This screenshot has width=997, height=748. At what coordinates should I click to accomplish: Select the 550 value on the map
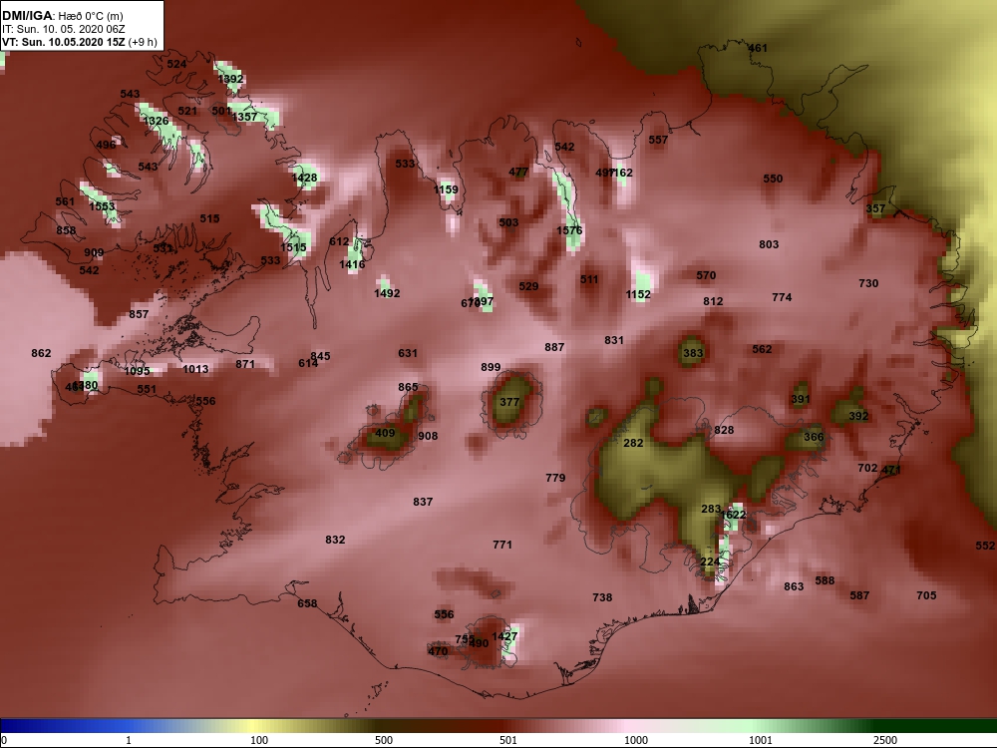(773, 179)
